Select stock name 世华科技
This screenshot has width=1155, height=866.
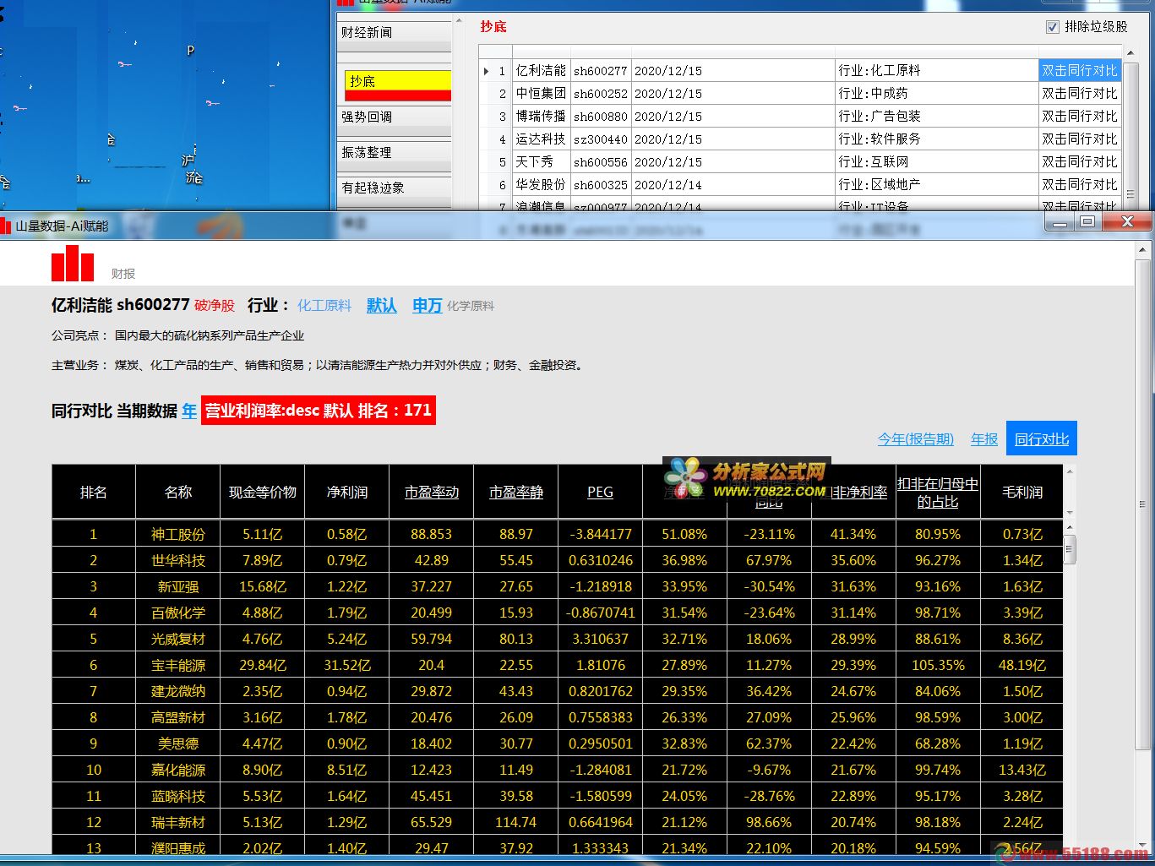(178, 560)
